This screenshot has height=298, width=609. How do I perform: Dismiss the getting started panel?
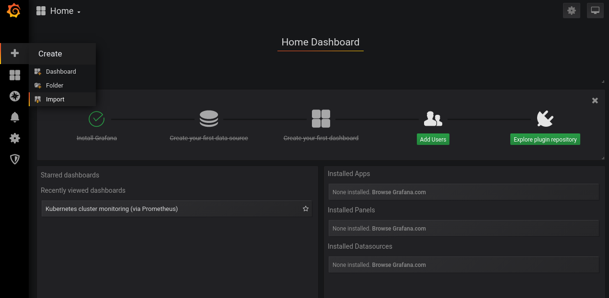click(595, 100)
